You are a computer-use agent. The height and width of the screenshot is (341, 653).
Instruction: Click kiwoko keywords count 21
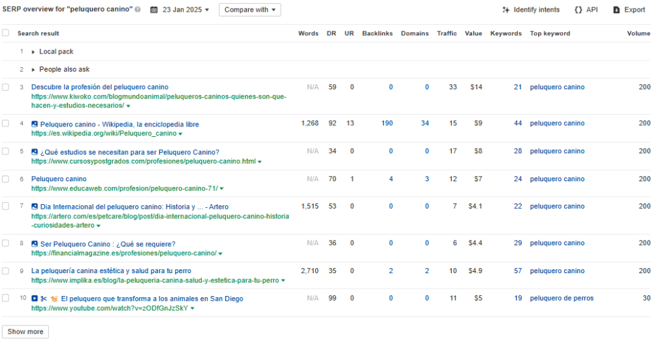point(518,87)
